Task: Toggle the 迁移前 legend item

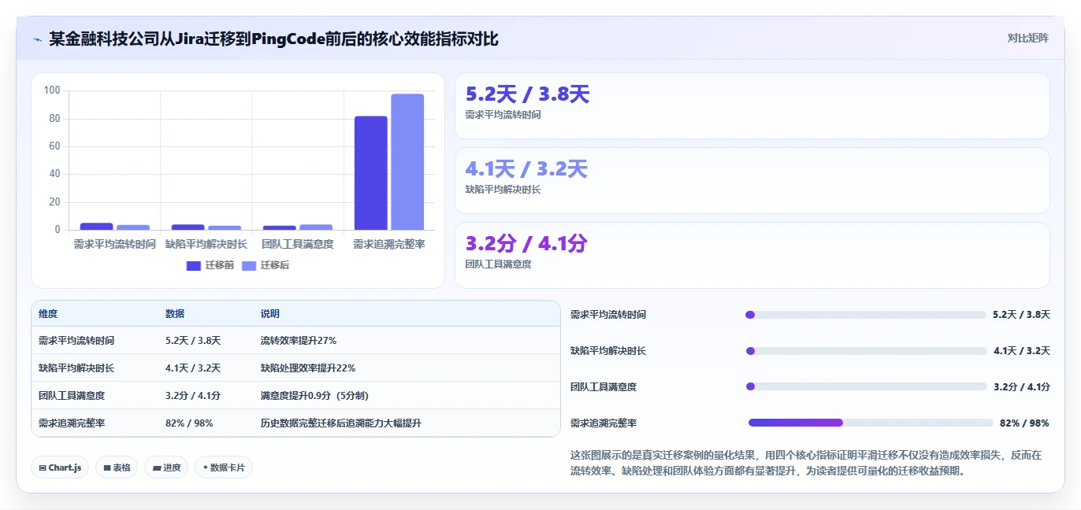Action: 210,265
